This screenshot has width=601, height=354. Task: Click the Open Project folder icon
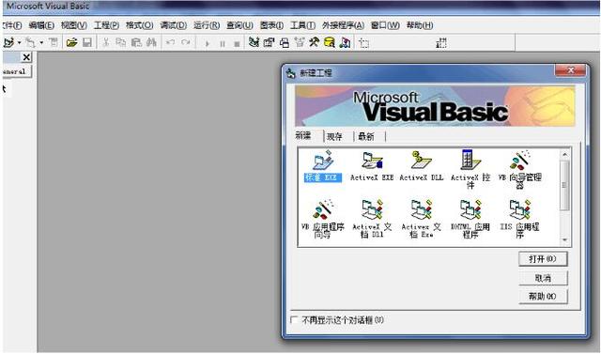click(x=71, y=42)
